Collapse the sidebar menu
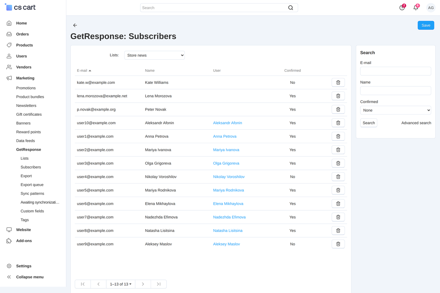Screen dimensions: 440x293 pos(30,277)
